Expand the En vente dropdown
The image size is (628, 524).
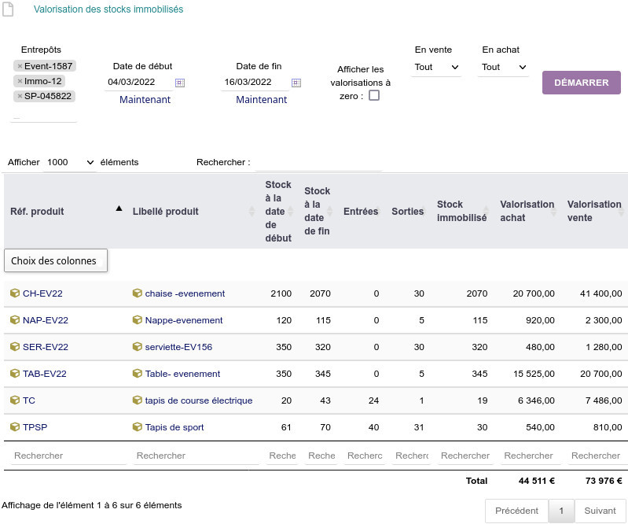pyautogui.click(x=437, y=68)
